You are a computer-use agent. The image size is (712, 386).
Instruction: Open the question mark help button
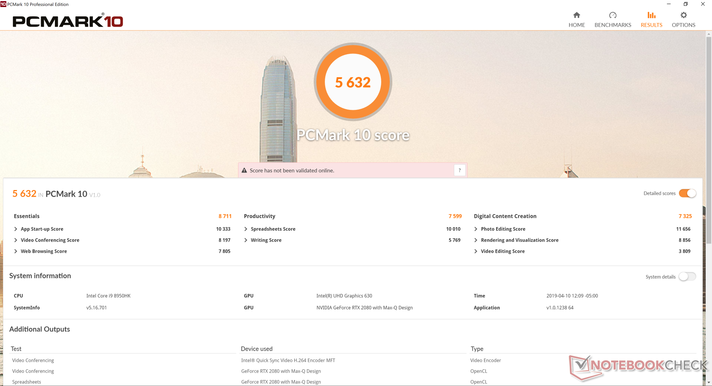tap(459, 170)
